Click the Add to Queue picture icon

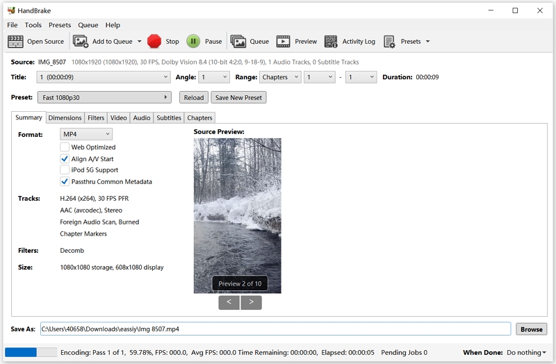click(x=81, y=42)
